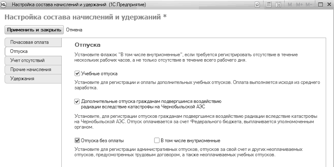Screen dimensions: 334x167
Task: Open the calendar icon in title bar
Action: (x=278, y=5)
